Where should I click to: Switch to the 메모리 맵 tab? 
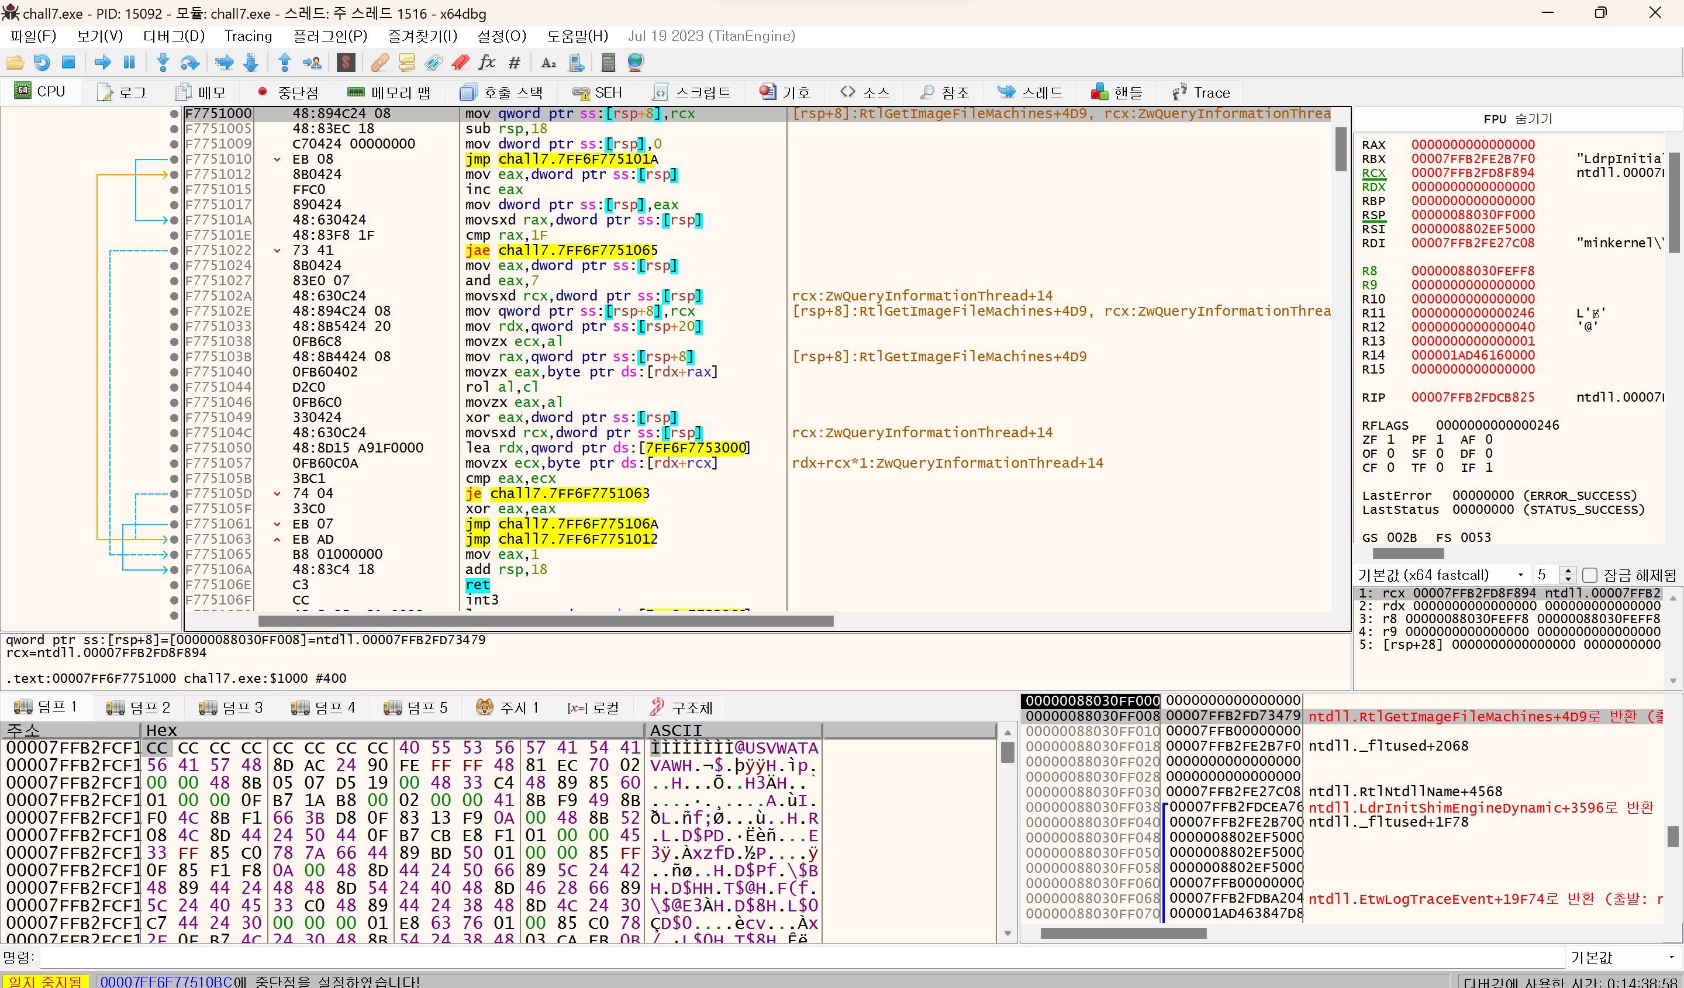(389, 92)
